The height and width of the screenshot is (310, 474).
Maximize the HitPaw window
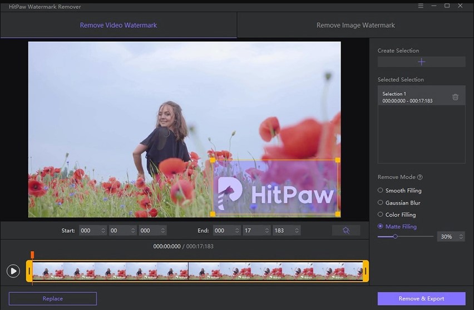pyautogui.click(x=447, y=6)
